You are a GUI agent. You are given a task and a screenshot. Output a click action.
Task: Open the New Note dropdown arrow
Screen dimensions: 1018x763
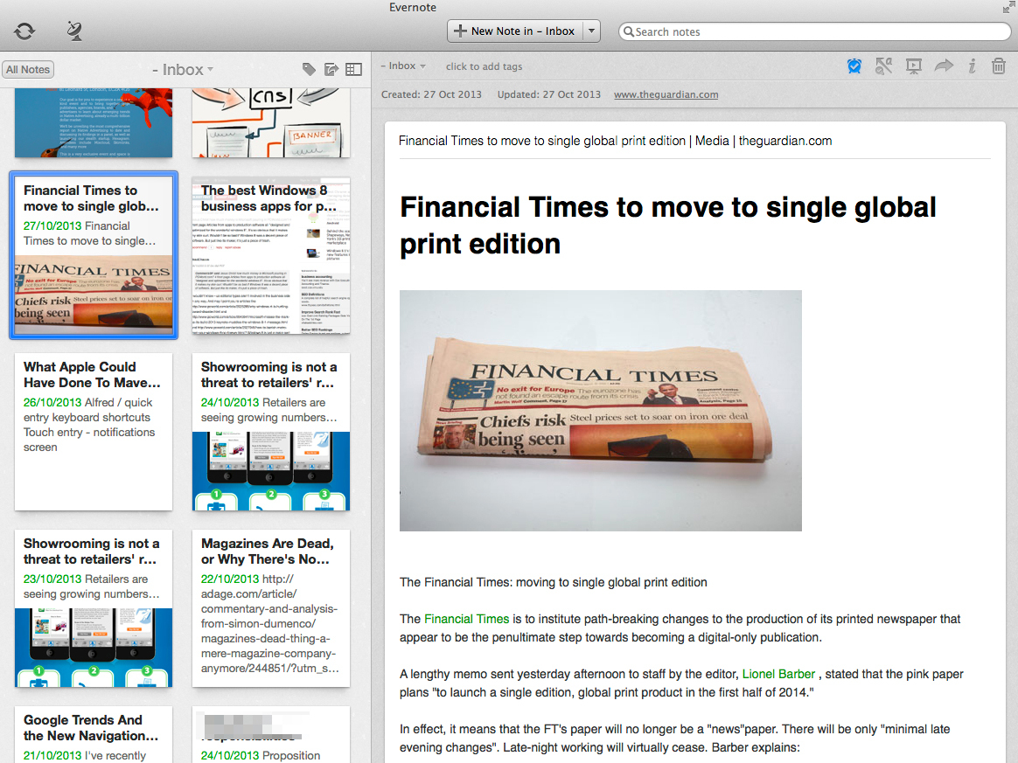[591, 31]
